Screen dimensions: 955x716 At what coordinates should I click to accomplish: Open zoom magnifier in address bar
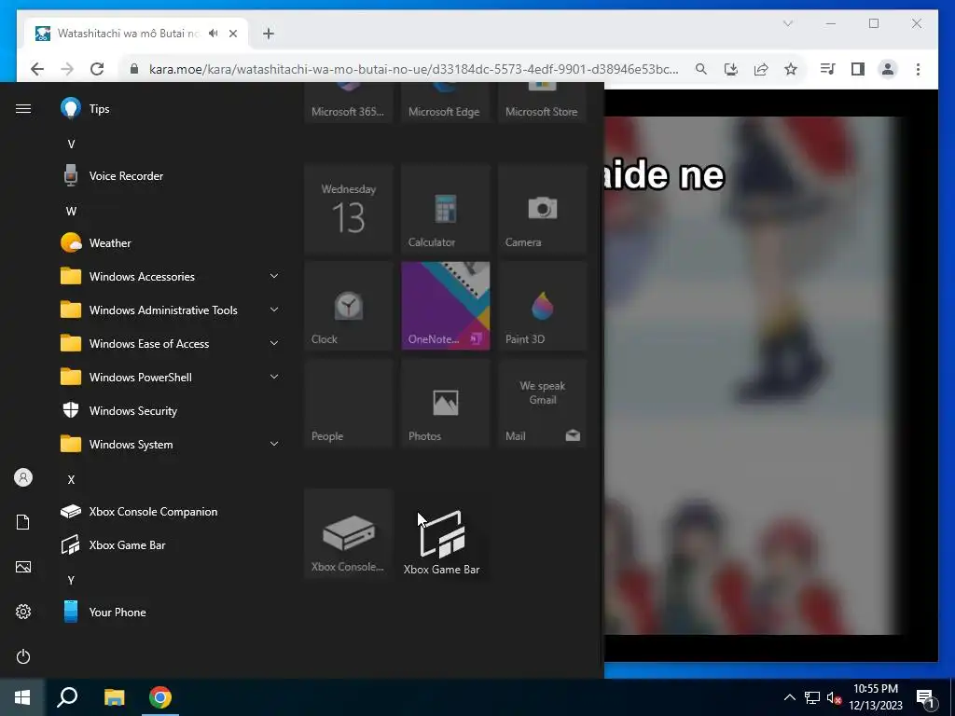pyautogui.click(x=701, y=69)
